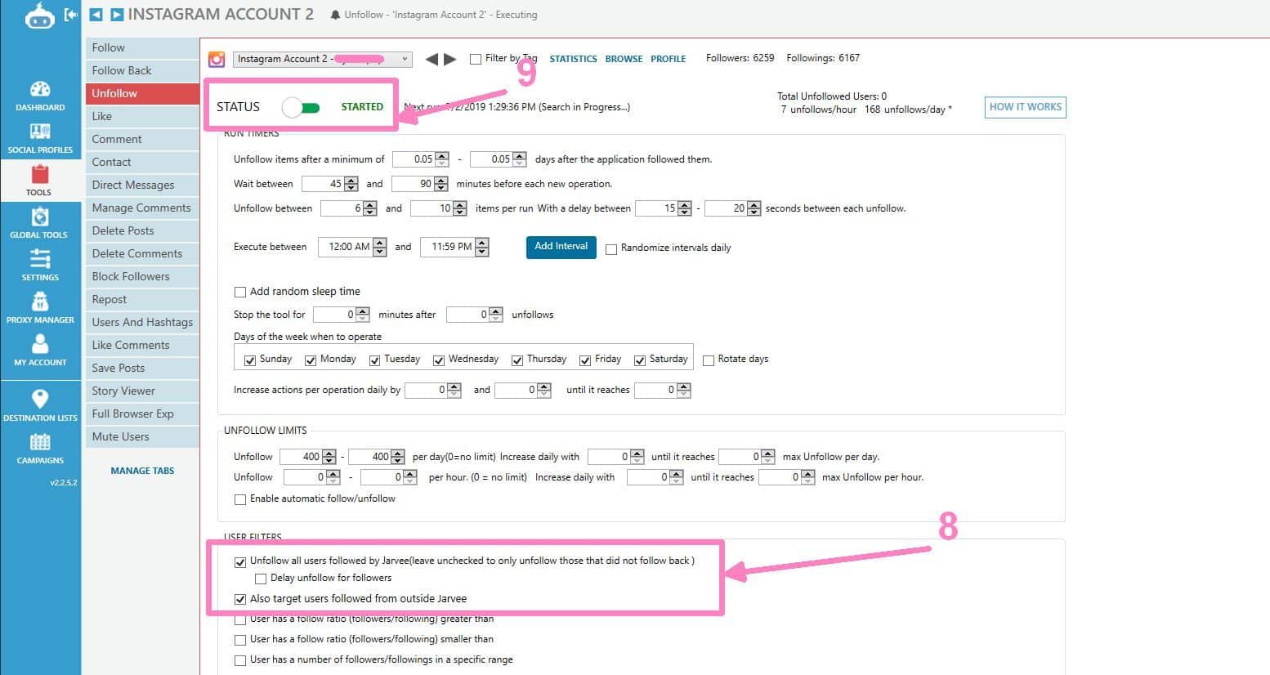1270x675 pixels.
Task: Open the Profile link
Action: [668, 59]
